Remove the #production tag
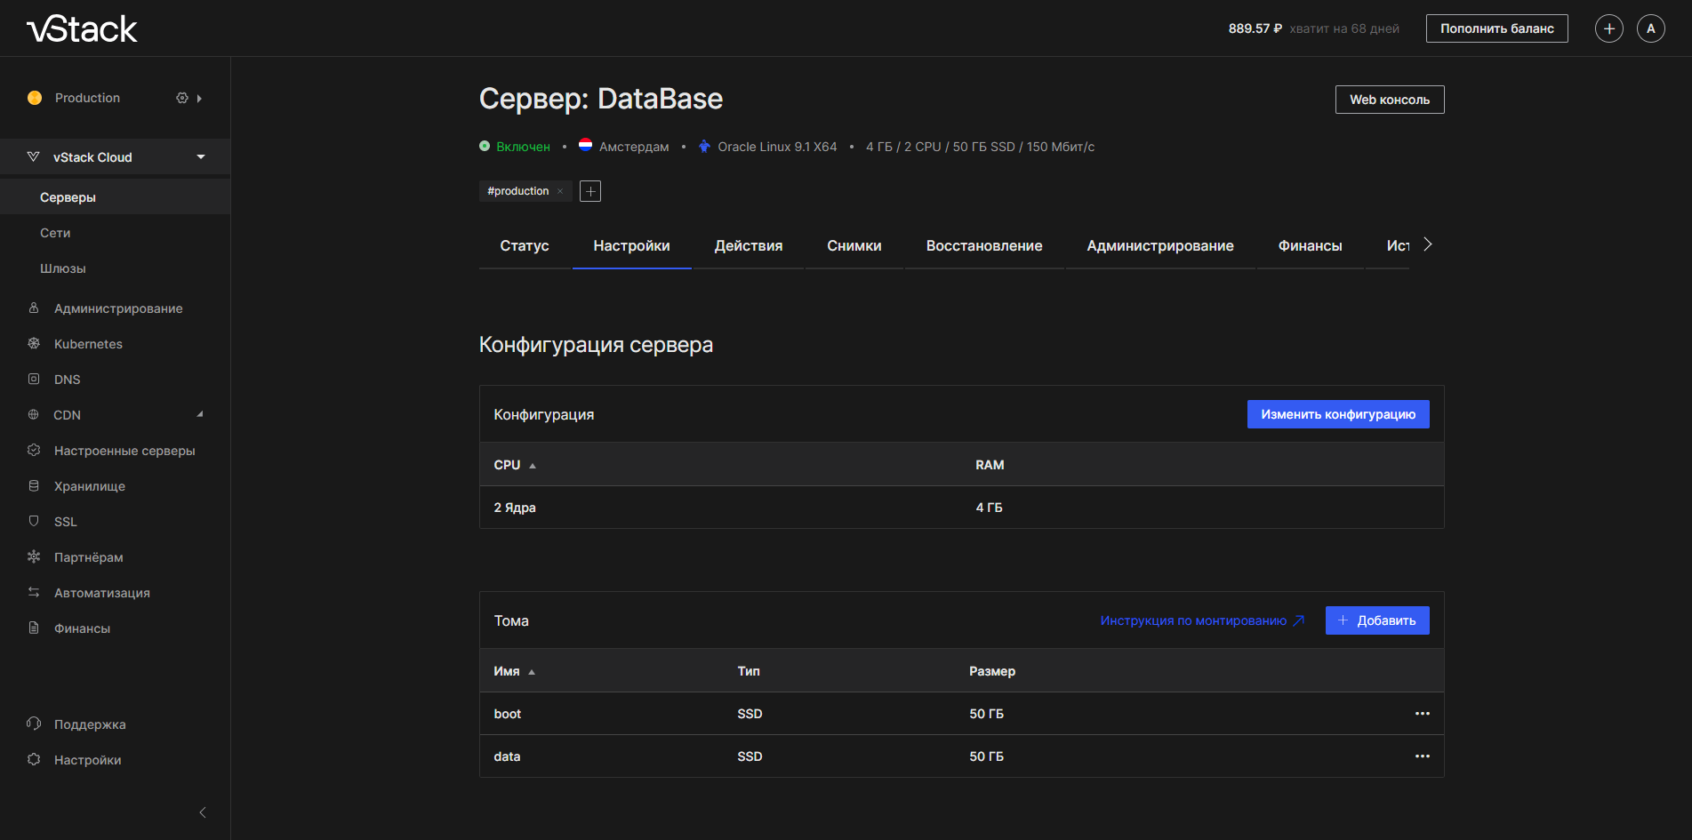1692x840 pixels. (560, 191)
